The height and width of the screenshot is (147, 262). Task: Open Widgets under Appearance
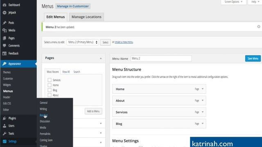pos(7,85)
